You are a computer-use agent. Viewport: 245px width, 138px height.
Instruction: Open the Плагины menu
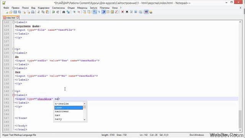coord(105,8)
